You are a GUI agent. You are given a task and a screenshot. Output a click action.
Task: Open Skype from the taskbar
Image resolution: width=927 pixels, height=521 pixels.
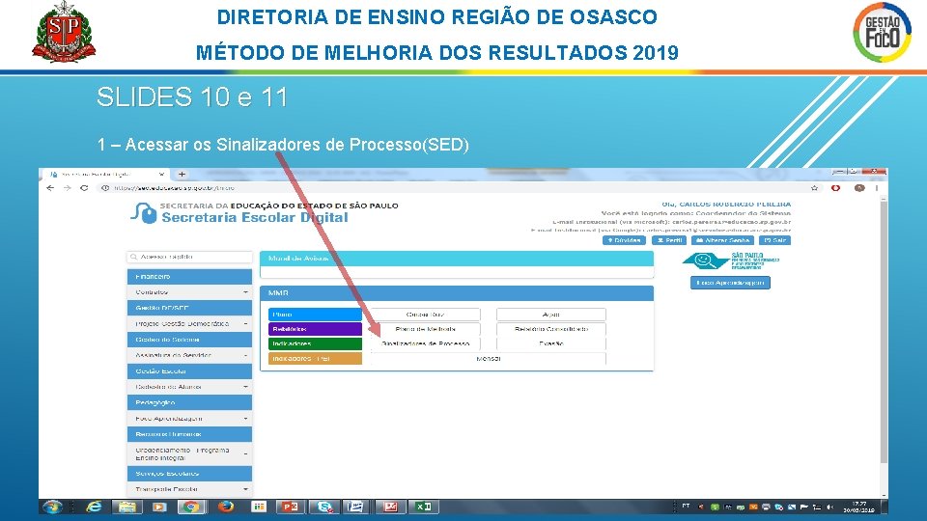[324, 507]
